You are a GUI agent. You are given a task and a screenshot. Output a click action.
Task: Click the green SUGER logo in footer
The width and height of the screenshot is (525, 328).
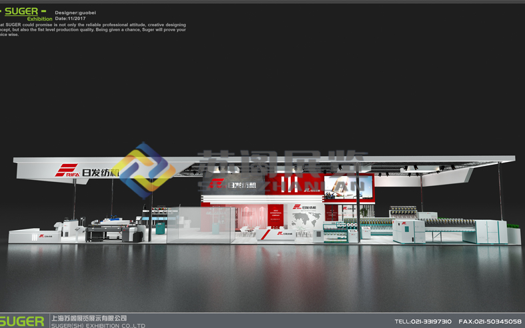tap(23, 321)
